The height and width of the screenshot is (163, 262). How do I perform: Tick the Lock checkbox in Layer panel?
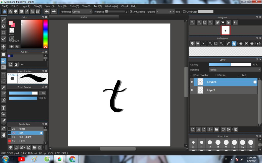coord(240,75)
